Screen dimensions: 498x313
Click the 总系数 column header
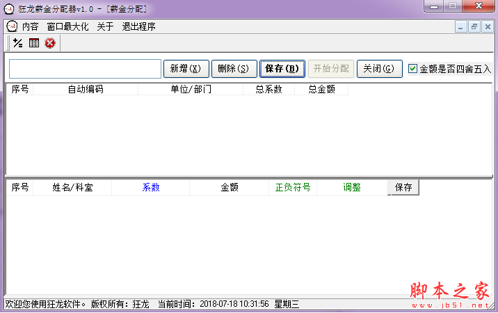(x=268, y=89)
